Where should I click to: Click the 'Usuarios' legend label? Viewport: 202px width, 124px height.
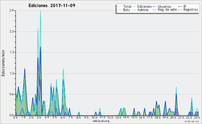[x=164, y=6]
